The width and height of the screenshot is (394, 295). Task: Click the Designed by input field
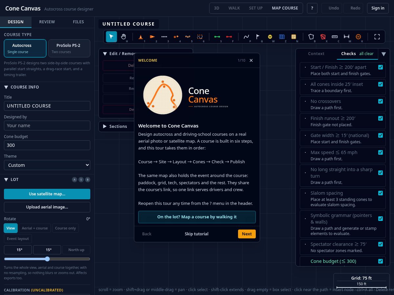[x=47, y=126]
